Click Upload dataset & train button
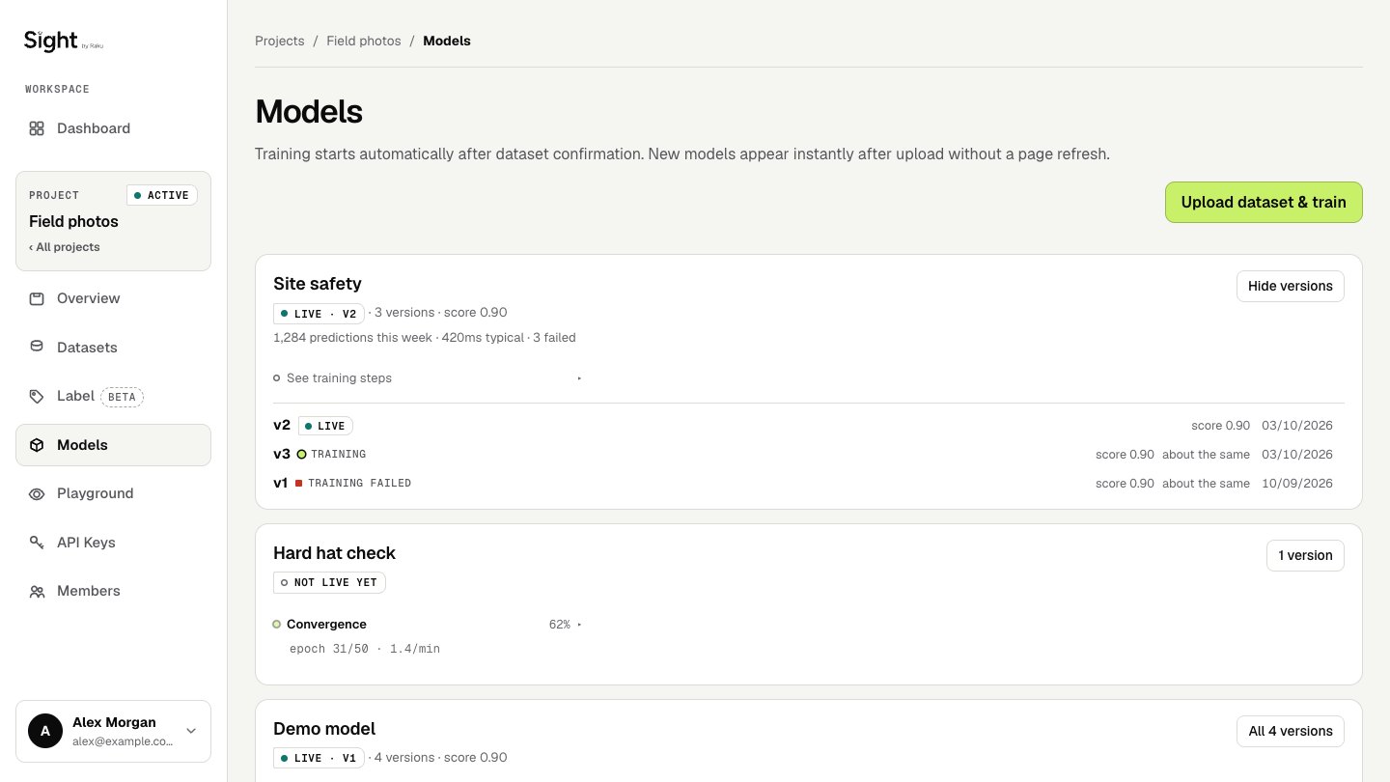The image size is (1390, 782). (x=1264, y=202)
